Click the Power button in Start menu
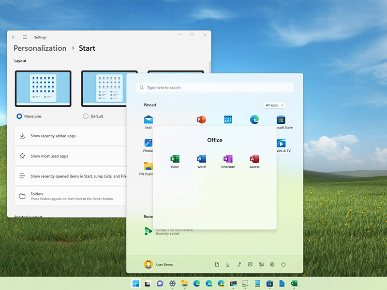 point(283,264)
